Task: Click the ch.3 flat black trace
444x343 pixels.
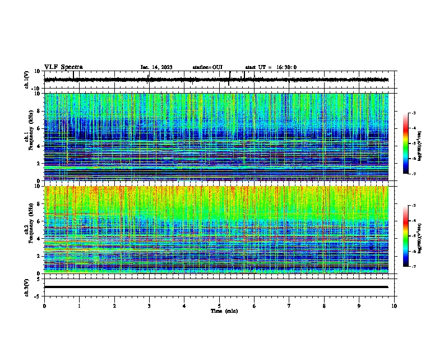Action: [x=216, y=287]
